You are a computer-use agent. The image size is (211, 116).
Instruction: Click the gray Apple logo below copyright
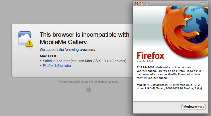tap(89, 89)
